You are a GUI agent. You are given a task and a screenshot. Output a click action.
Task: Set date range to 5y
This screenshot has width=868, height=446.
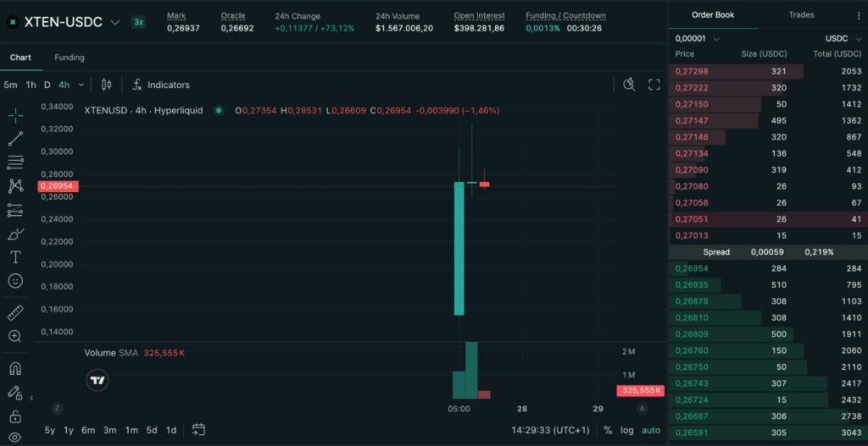click(x=50, y=430)
